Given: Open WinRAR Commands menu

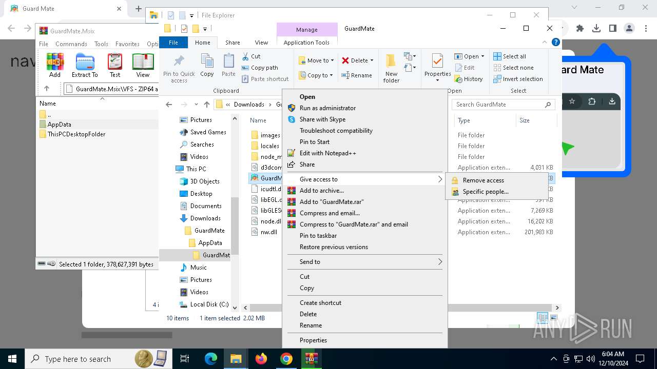Looking at the screenshot, I should point(71,44).
